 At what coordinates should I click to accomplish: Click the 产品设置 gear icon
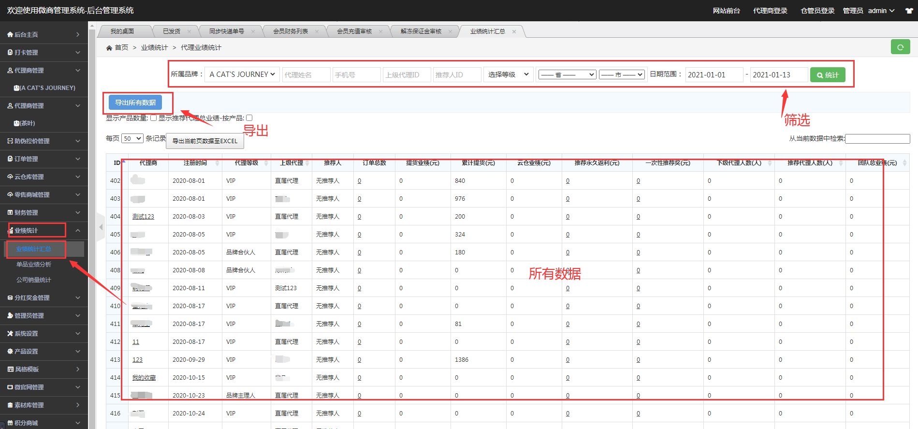coord(10,351)
